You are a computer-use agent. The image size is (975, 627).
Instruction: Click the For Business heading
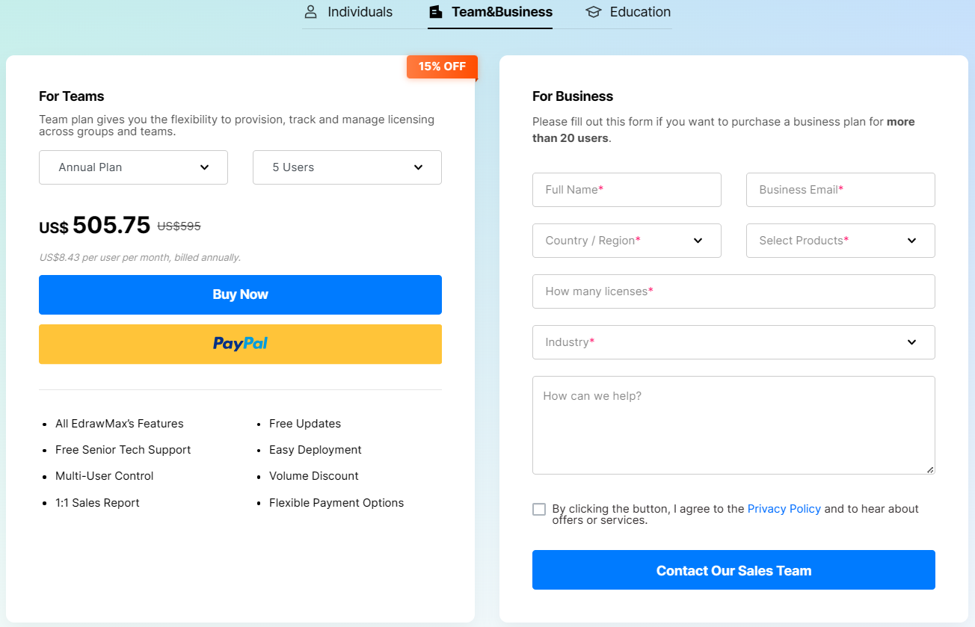coord(573,96)
